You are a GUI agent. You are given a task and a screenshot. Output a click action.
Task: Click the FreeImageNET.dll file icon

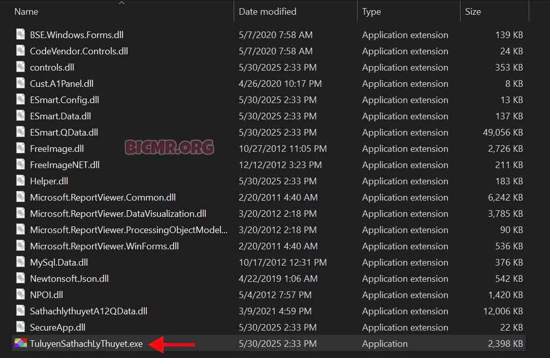21,165
